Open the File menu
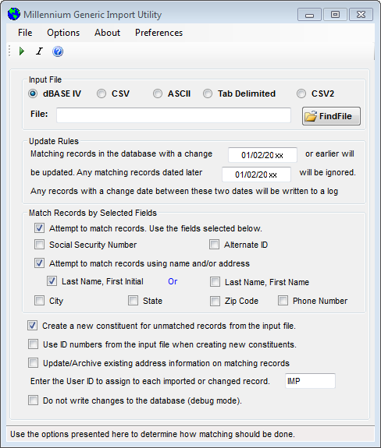The image size is (381, 448). click(25, 33)
